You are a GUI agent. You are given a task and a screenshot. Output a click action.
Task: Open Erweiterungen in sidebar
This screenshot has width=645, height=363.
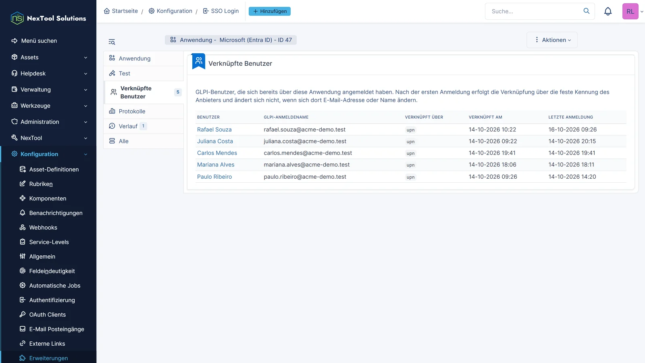[x=49, y=358]
